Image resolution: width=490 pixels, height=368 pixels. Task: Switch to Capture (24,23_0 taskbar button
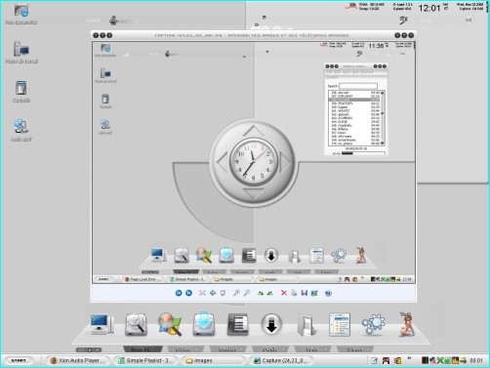(282, 360)
